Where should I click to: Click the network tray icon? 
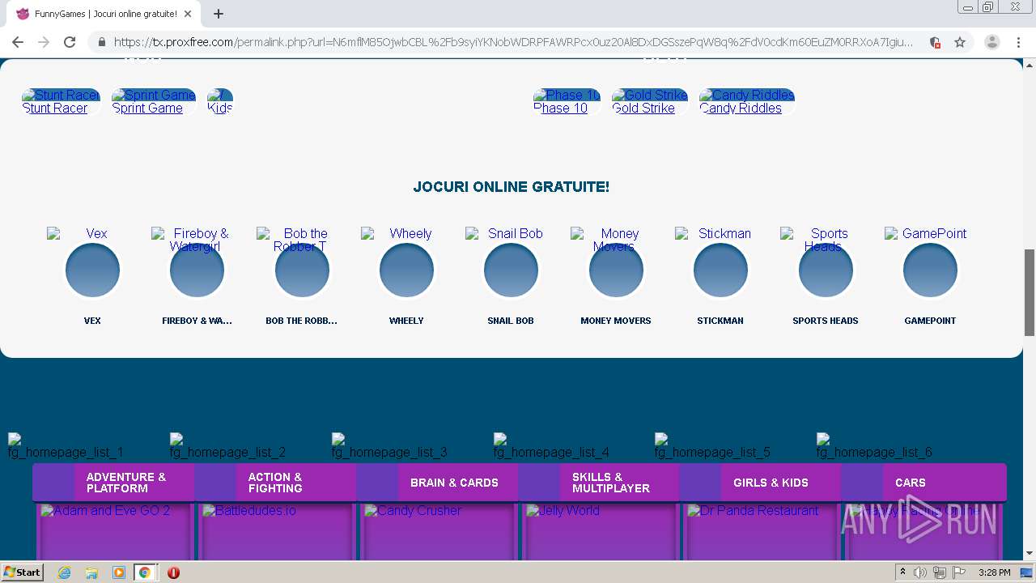939,572
